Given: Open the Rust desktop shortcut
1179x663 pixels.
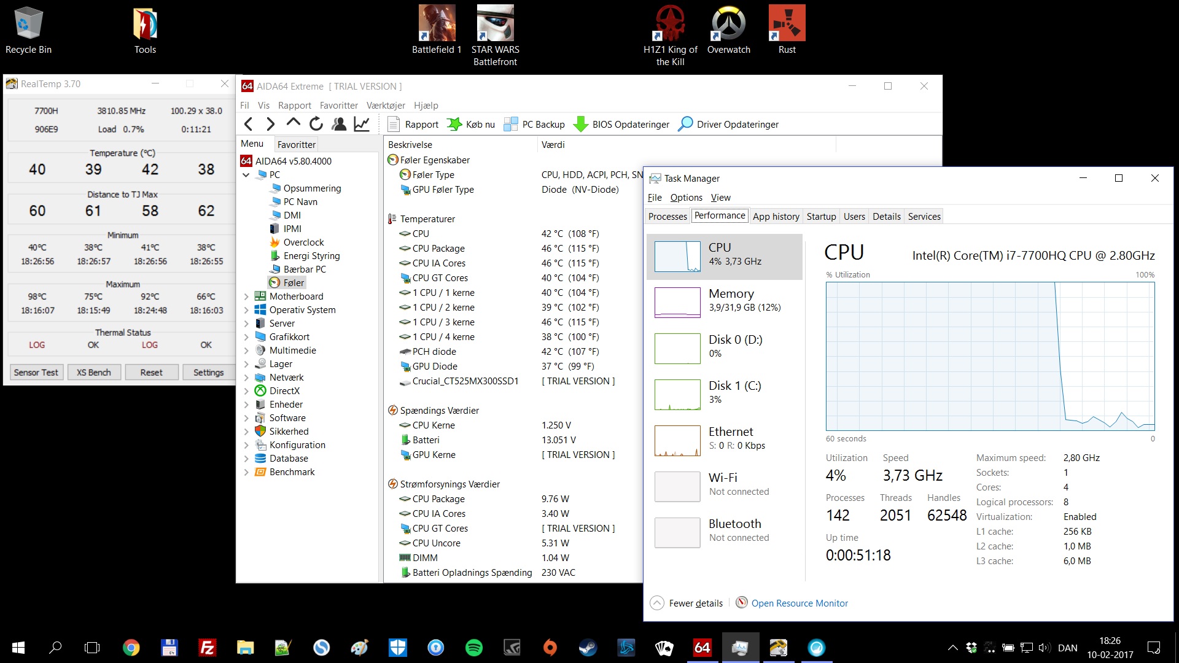Looking at the screenshot, I should [x=787, y=29].
